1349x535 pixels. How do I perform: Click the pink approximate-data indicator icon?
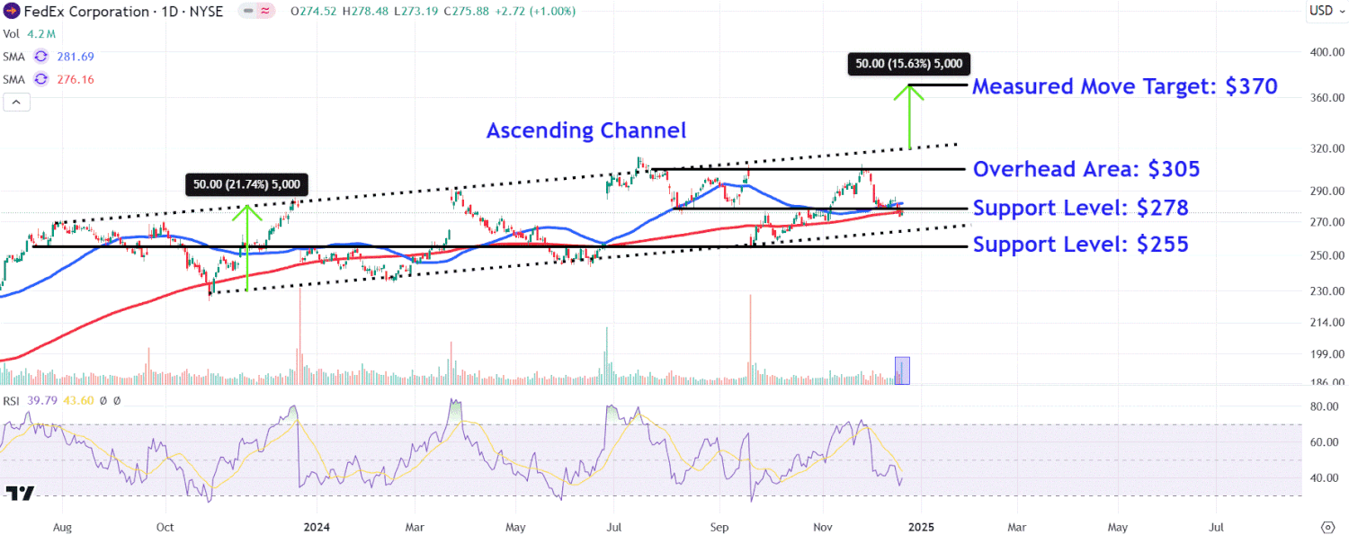point(266,12)
